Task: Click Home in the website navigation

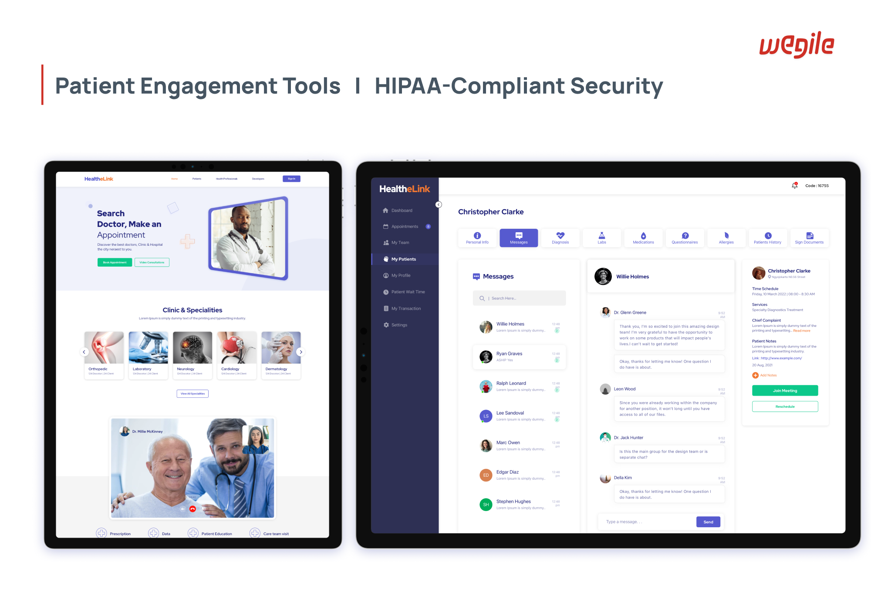Action: click(174, 179)
